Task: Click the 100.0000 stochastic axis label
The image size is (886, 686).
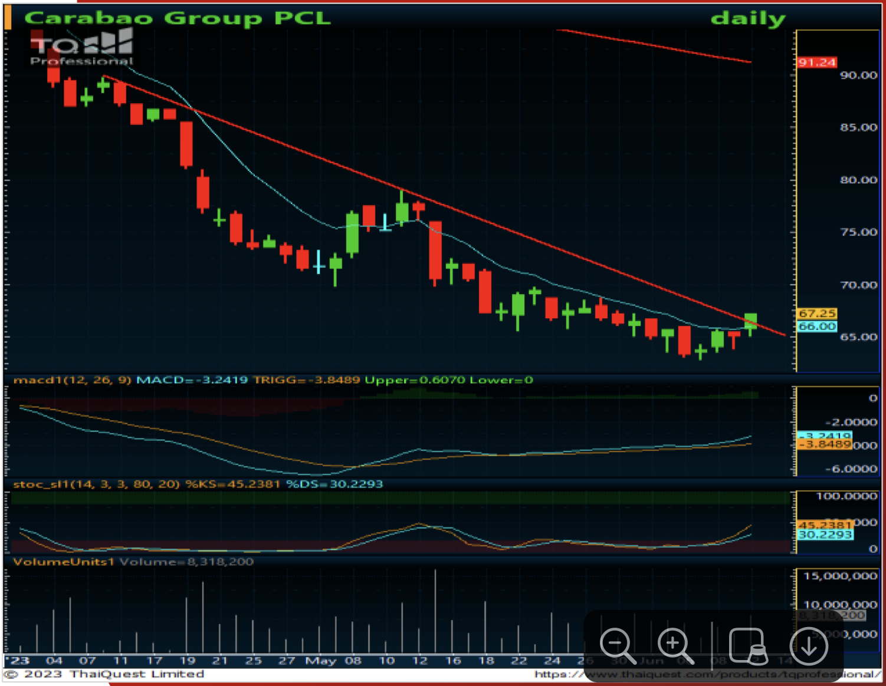Action: click(846, 496)
